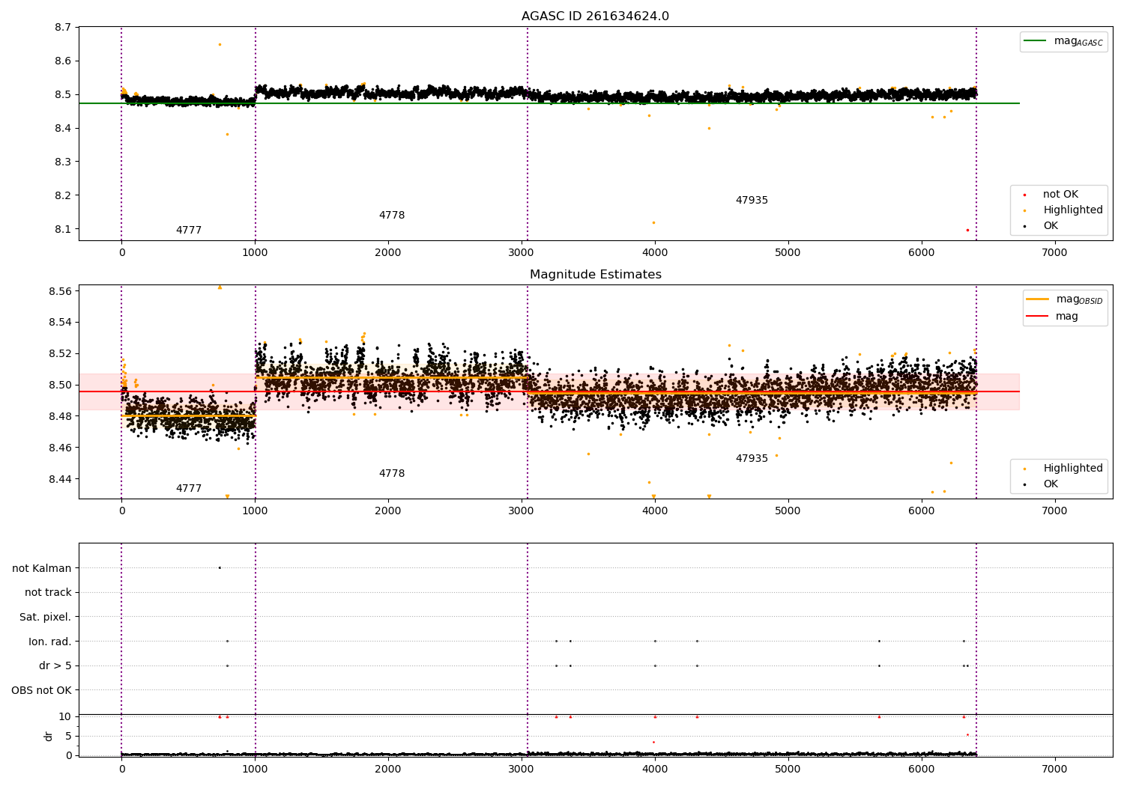Click the "8.56" y-axis tick label
Screen dimensions: 1124x786
[59, 291]
